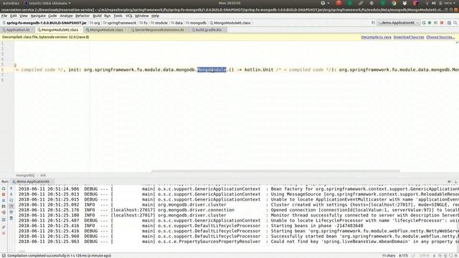Click the Run panel down arrow icon
459x258 pixels.
pos(11,194)
